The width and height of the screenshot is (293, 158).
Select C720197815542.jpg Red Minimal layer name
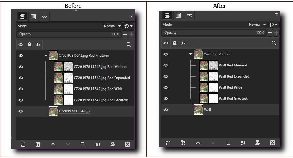[100, 67]
